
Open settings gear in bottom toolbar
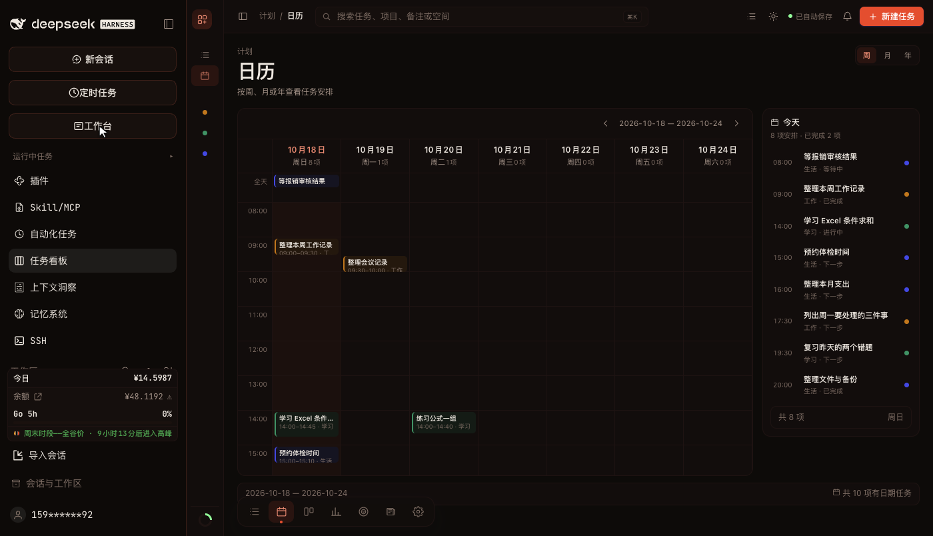pyautogui.click(x=418, y=512)
